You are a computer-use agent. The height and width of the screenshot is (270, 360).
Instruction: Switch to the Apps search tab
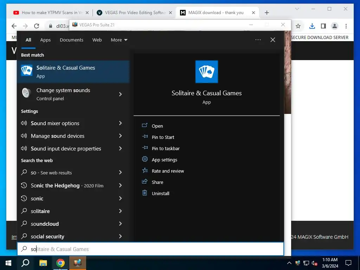45,40
